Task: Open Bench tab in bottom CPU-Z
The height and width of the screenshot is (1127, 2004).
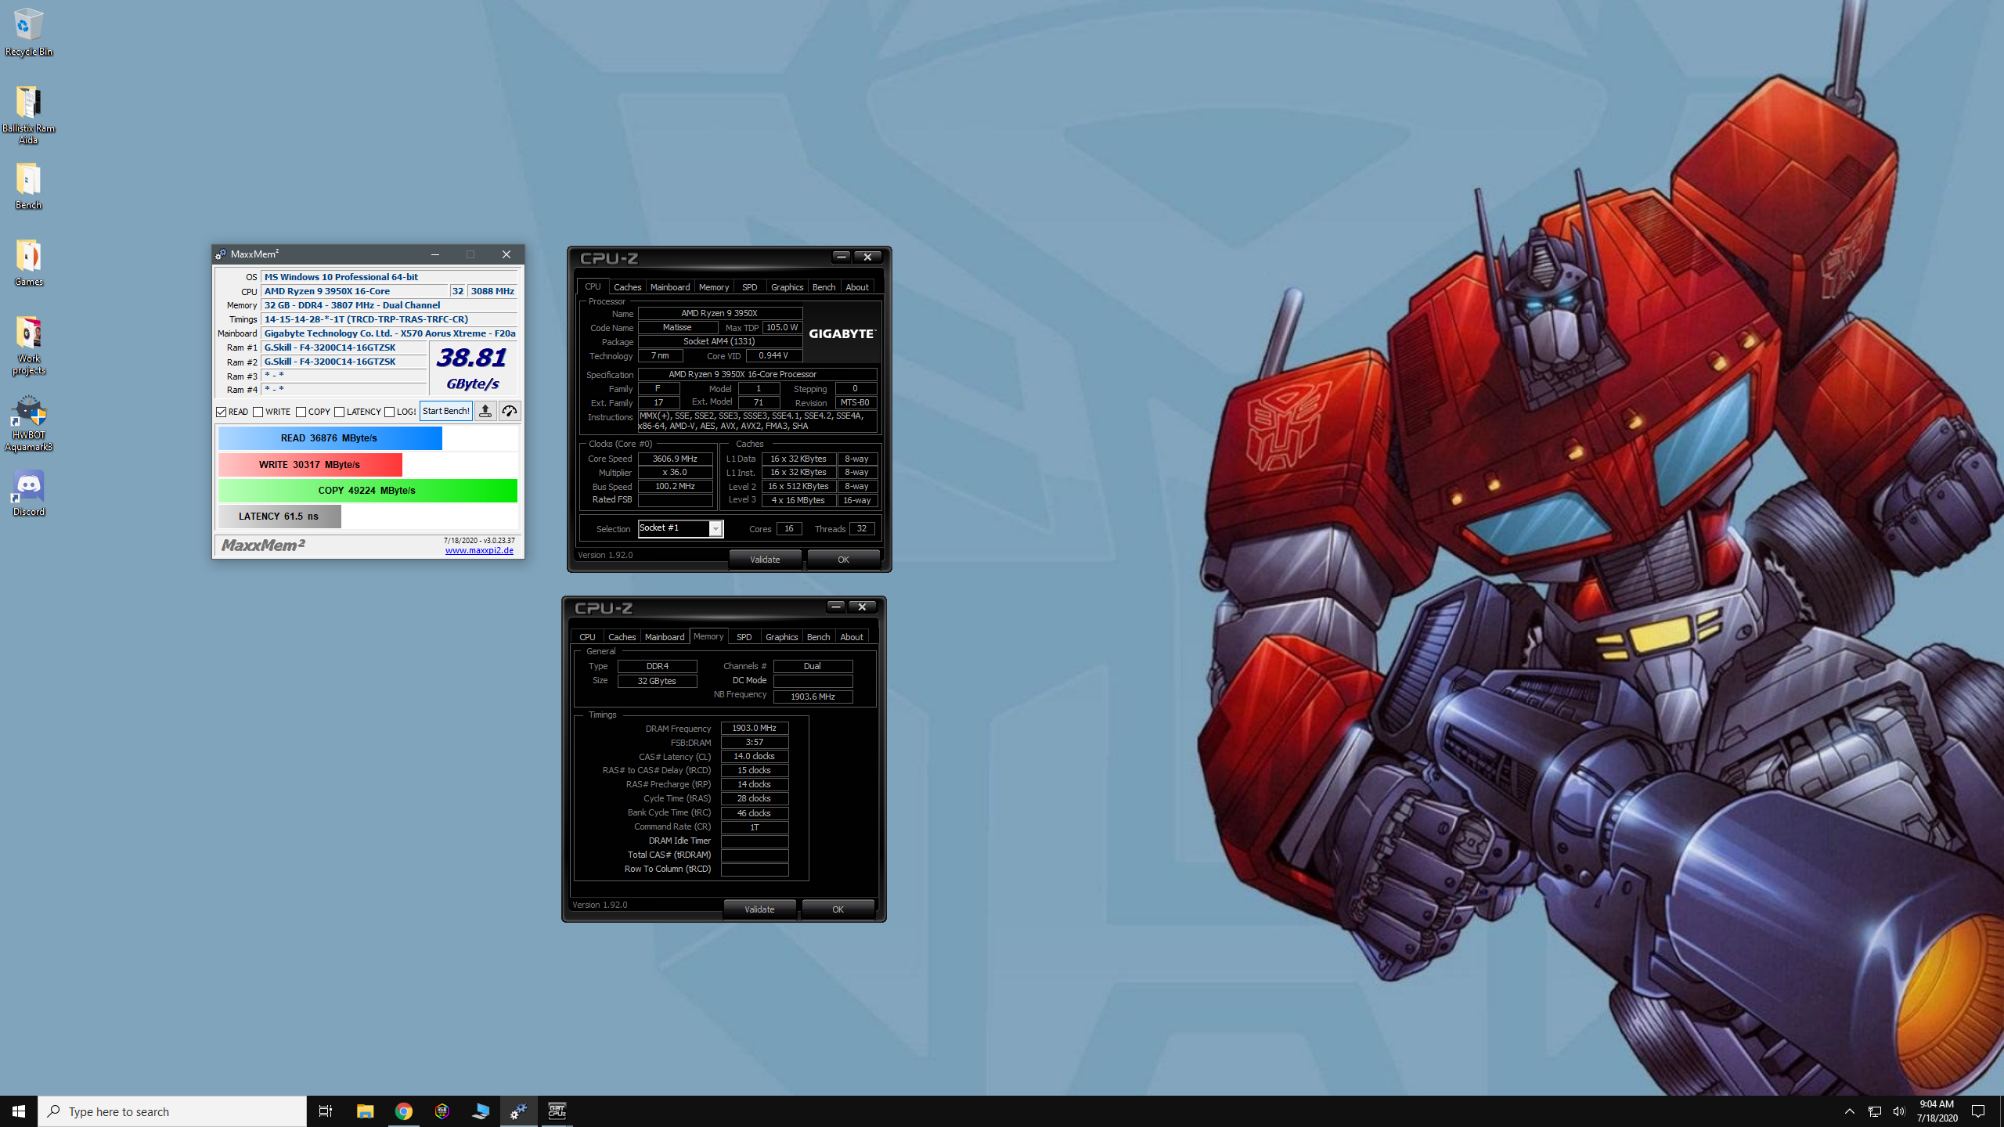Action: click(818, 637)
